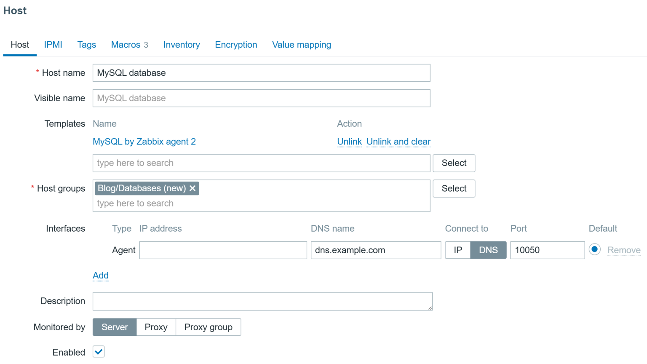Click Unlink and clear for the template
This screenshot has width=647, height=364.
coord(398,142)
